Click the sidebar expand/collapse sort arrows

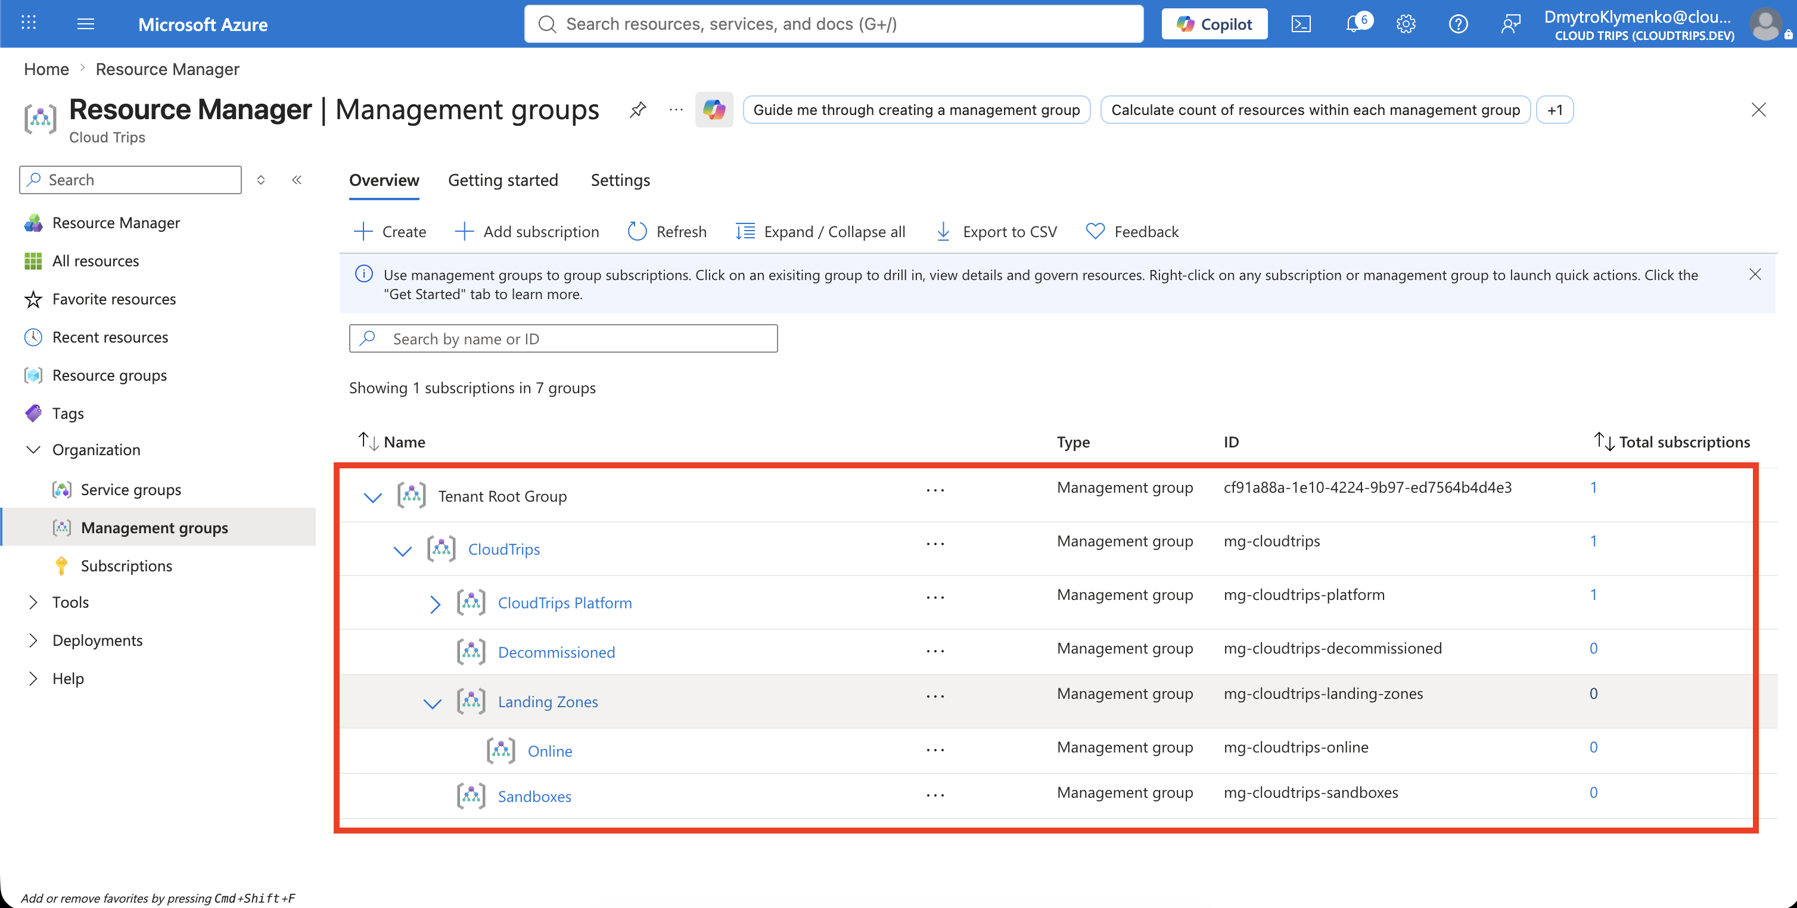click(261, 180)
